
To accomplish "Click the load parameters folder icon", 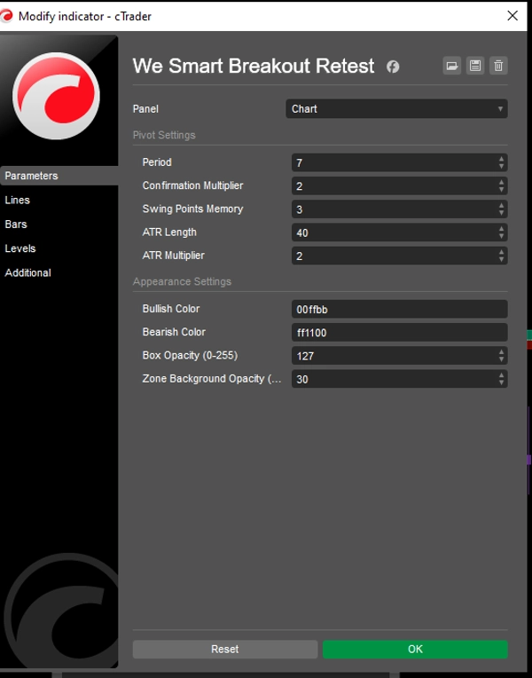I will [452, 66].
